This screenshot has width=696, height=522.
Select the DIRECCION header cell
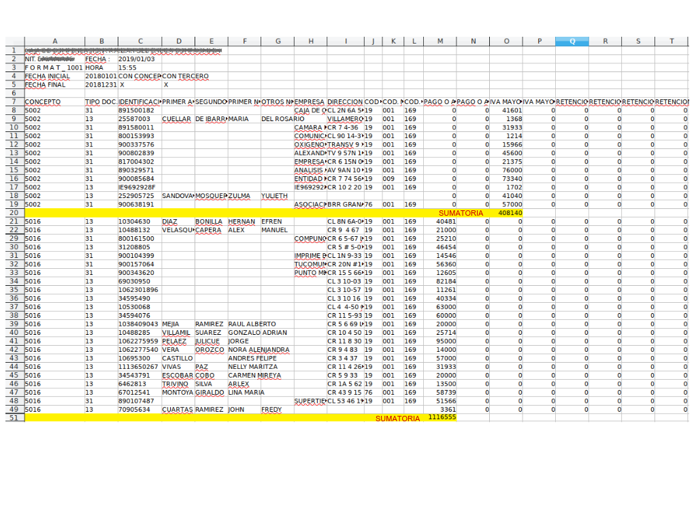click(x=344, y=102)
